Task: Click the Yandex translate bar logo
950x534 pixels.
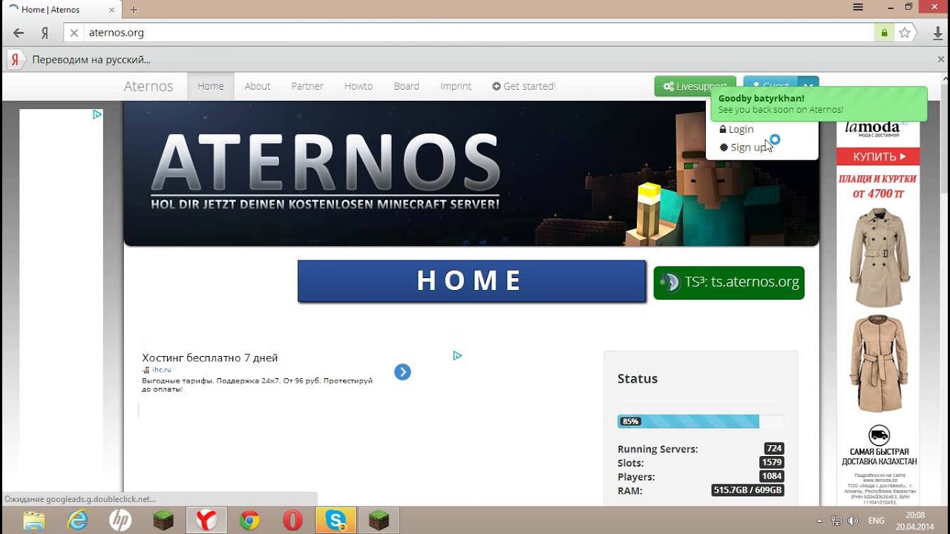Action: pyautogui.click(x=15, y=59)
